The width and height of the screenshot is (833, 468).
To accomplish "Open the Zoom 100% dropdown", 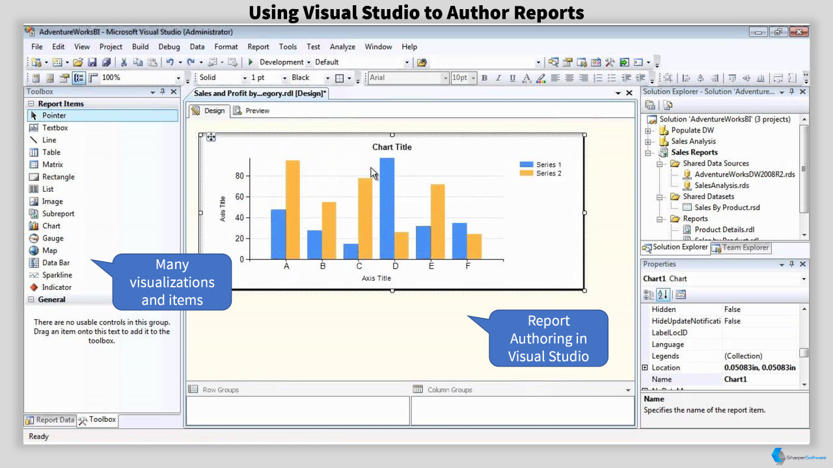I will click(x=178, y=78).
